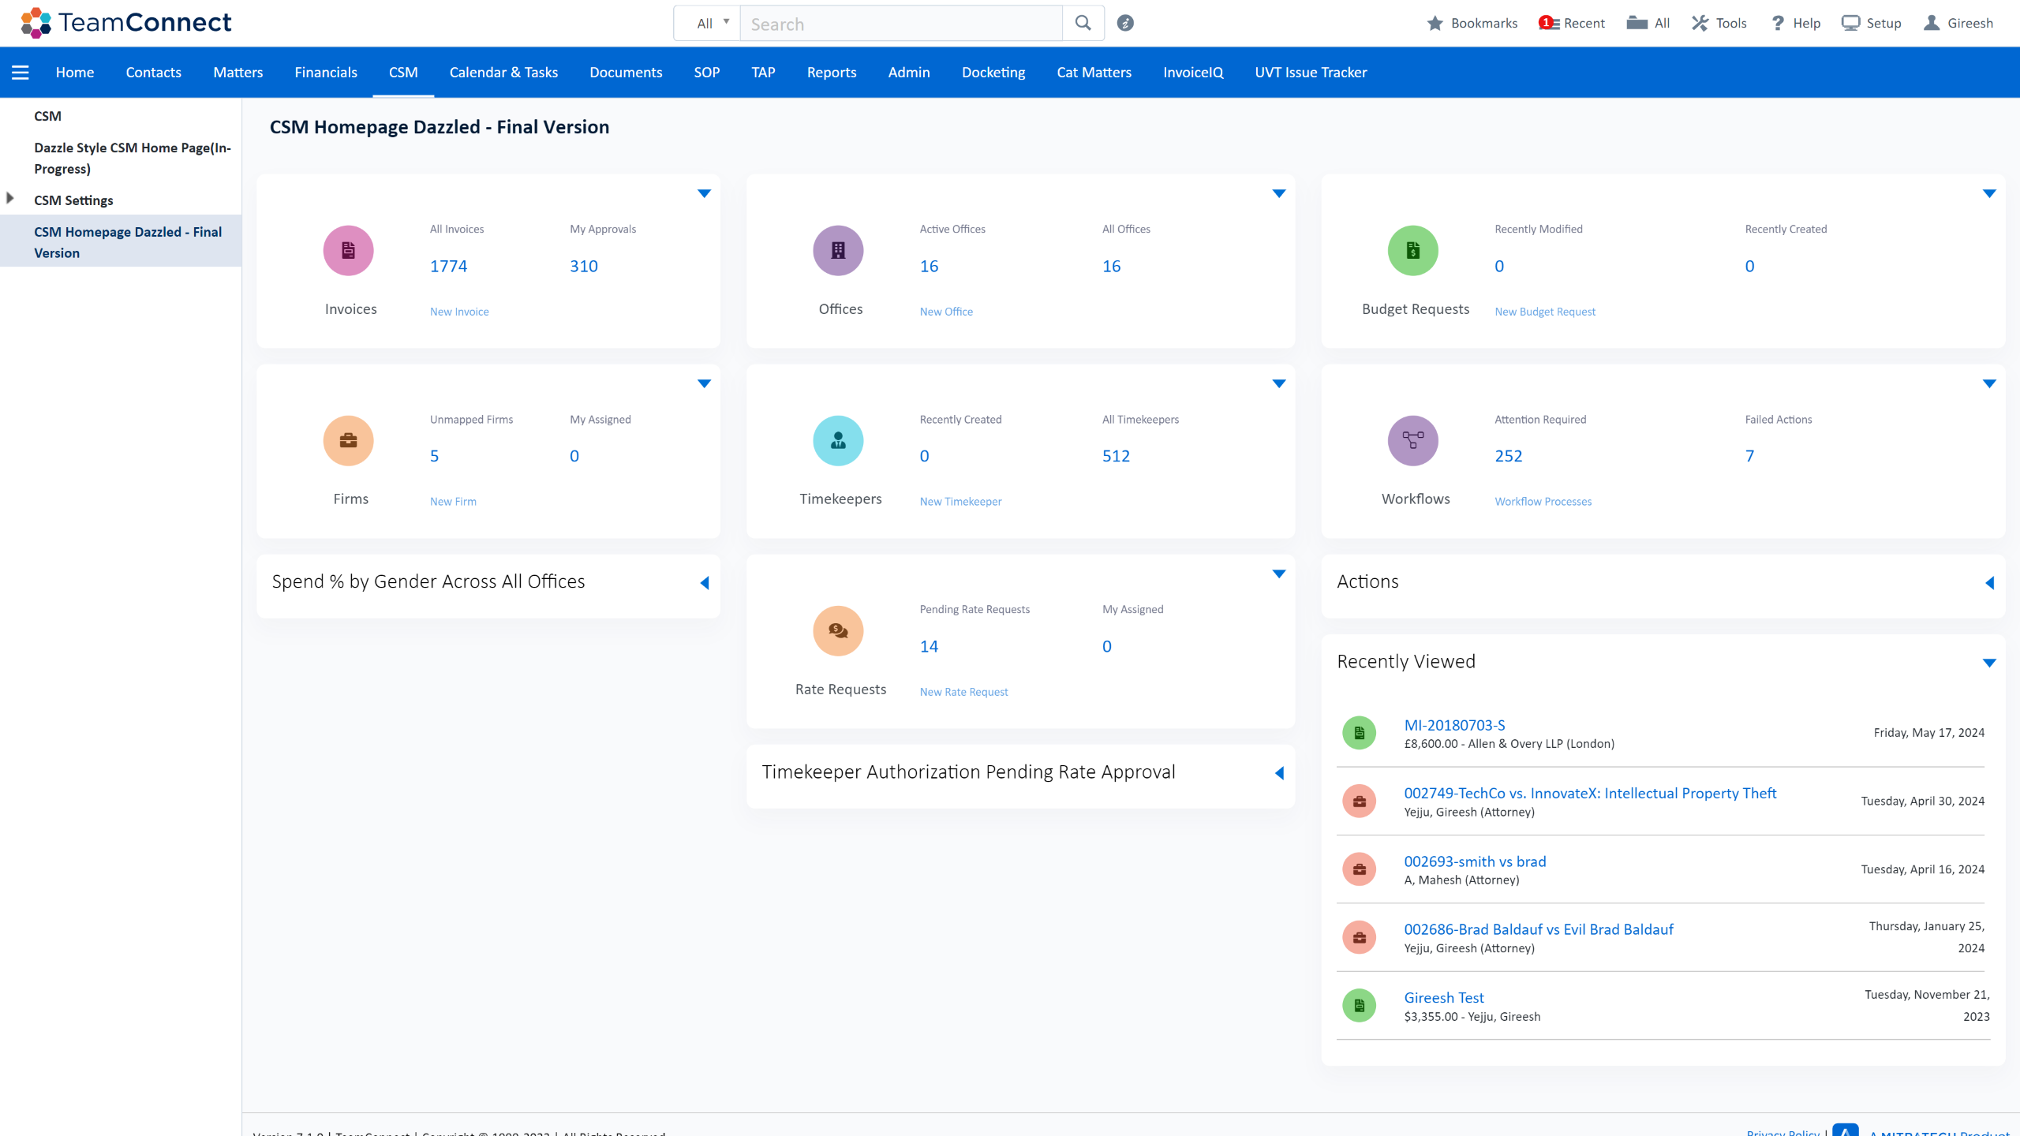Click the search magnifier icon
The width and height of the screenshot is (2020, 1136).
coord(1083,23)
